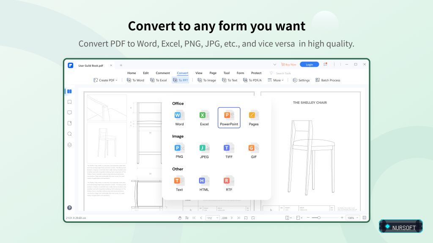
Task: Adjust the zoom slider handle
Action: 319,218
